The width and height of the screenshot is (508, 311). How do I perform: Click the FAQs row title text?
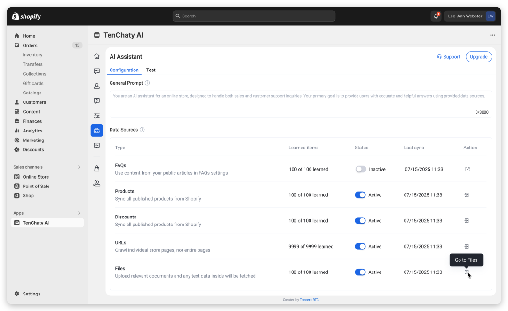pyautogui.click(x=120, y=165)
